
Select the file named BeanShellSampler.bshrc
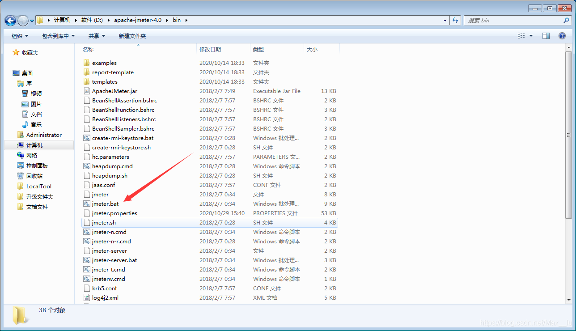123,128
